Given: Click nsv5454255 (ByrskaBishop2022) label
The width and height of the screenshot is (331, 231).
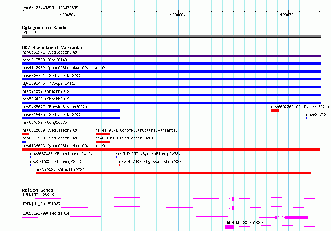Looking at the screenshot, I should (148, 154).
